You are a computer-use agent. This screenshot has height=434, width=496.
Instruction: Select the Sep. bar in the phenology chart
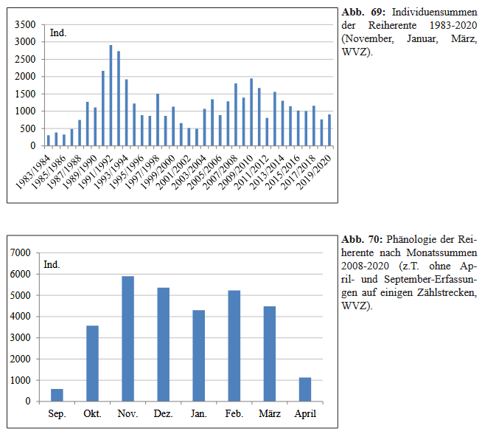pos(57,395)
